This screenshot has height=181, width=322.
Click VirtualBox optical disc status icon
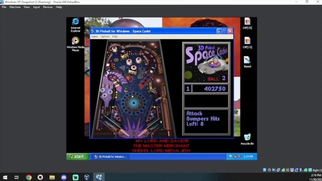pyautogui.click(x=269, y=170)
